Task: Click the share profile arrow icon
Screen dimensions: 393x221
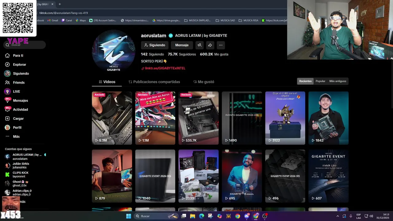Action: coord(210,45)
